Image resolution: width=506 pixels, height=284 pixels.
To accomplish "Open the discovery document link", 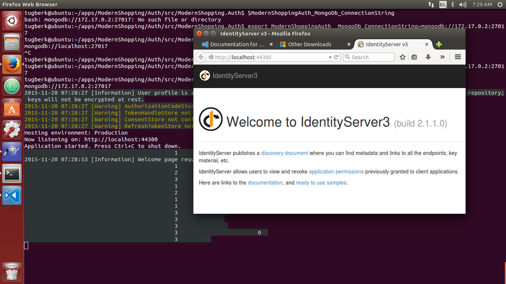I will 285,153.
